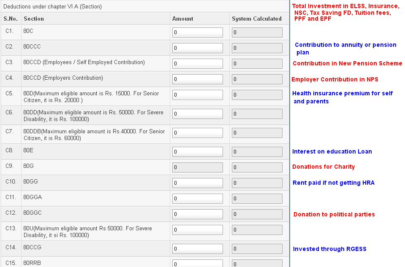
Task: Click the '80GGA' section label
Action: coord(33,197)
